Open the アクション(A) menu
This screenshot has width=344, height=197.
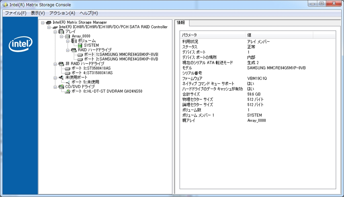click(x=62, y=13)
